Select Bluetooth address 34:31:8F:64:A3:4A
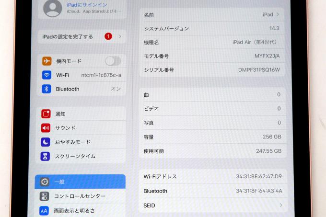 259,191
